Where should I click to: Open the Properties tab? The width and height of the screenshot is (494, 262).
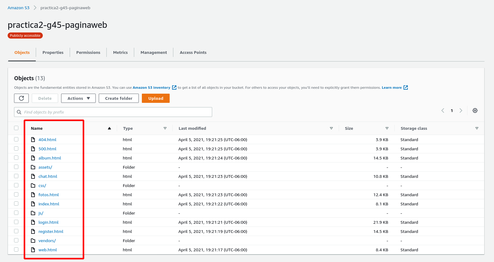tap(53, 52)
